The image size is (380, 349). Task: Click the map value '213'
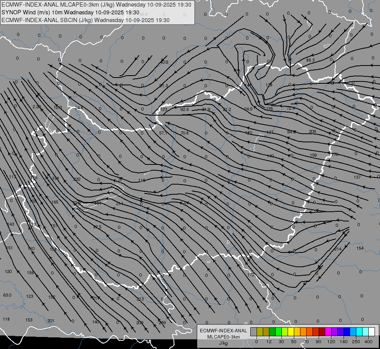[x=140, y=299]
